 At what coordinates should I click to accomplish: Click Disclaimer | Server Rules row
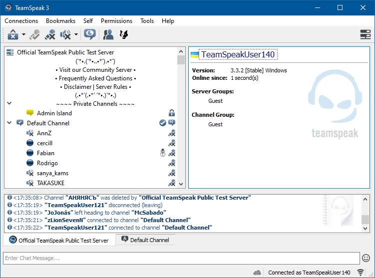95,87
